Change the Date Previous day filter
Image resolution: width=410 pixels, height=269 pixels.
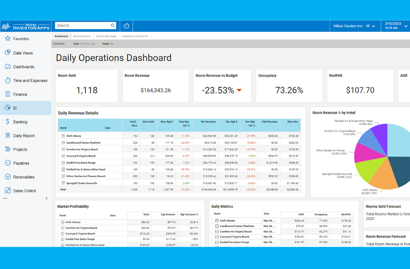84,44
